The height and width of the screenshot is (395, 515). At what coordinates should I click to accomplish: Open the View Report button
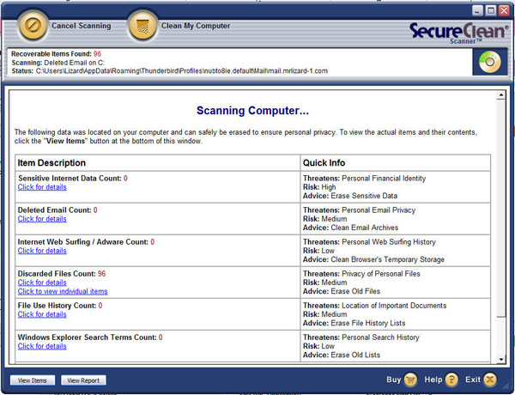pyautogui.click(x=83, y=380)
